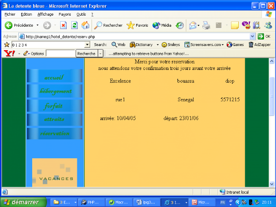Switch to the lpig3... taskbar document
Image resolution: width=276 pixels, height=207 pixels.
click(146, 202)
